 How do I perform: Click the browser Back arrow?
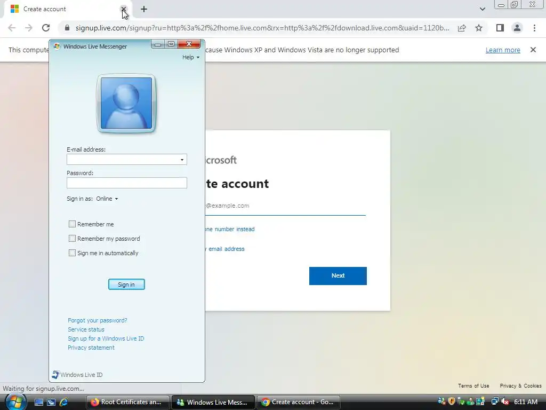point(12,28)
